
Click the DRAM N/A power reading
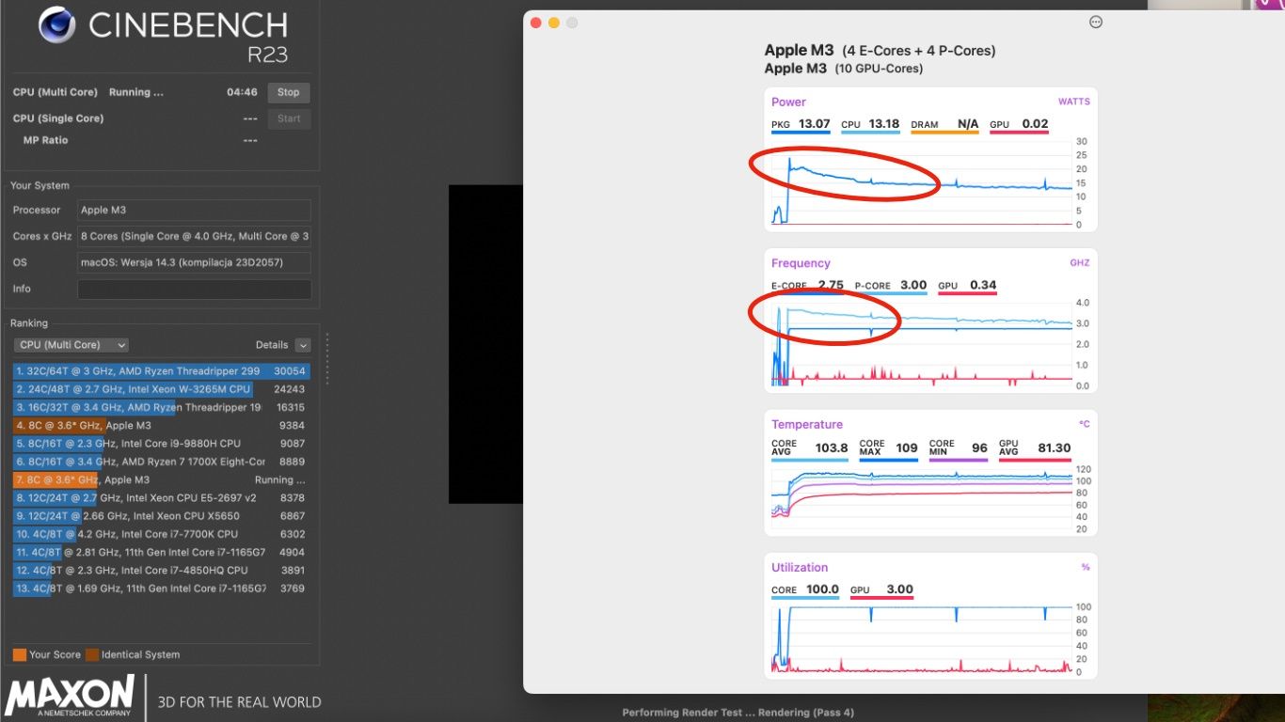(x=944, y=124)
